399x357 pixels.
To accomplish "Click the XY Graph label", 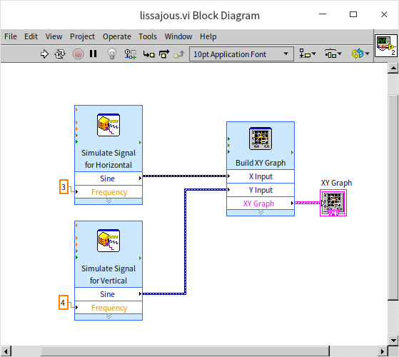I will click(x=336, y=183).
